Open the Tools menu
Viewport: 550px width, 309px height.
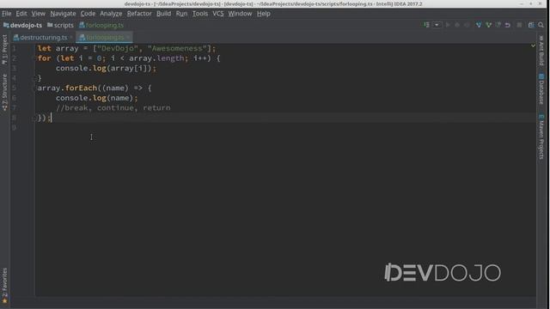click(x=200, y=14)
